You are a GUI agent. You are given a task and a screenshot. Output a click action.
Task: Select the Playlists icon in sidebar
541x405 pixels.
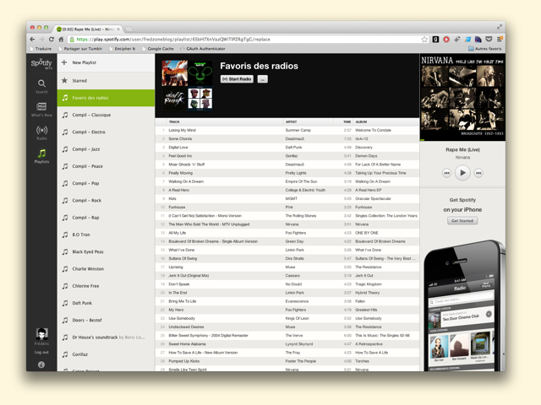41,153
